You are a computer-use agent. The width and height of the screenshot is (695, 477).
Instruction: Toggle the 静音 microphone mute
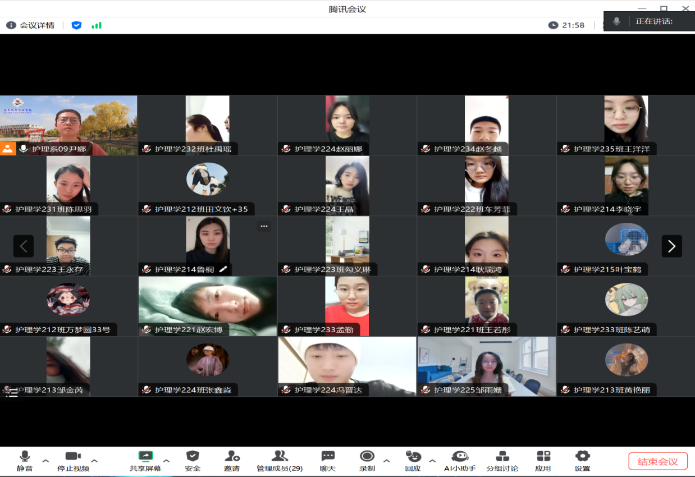24,456
